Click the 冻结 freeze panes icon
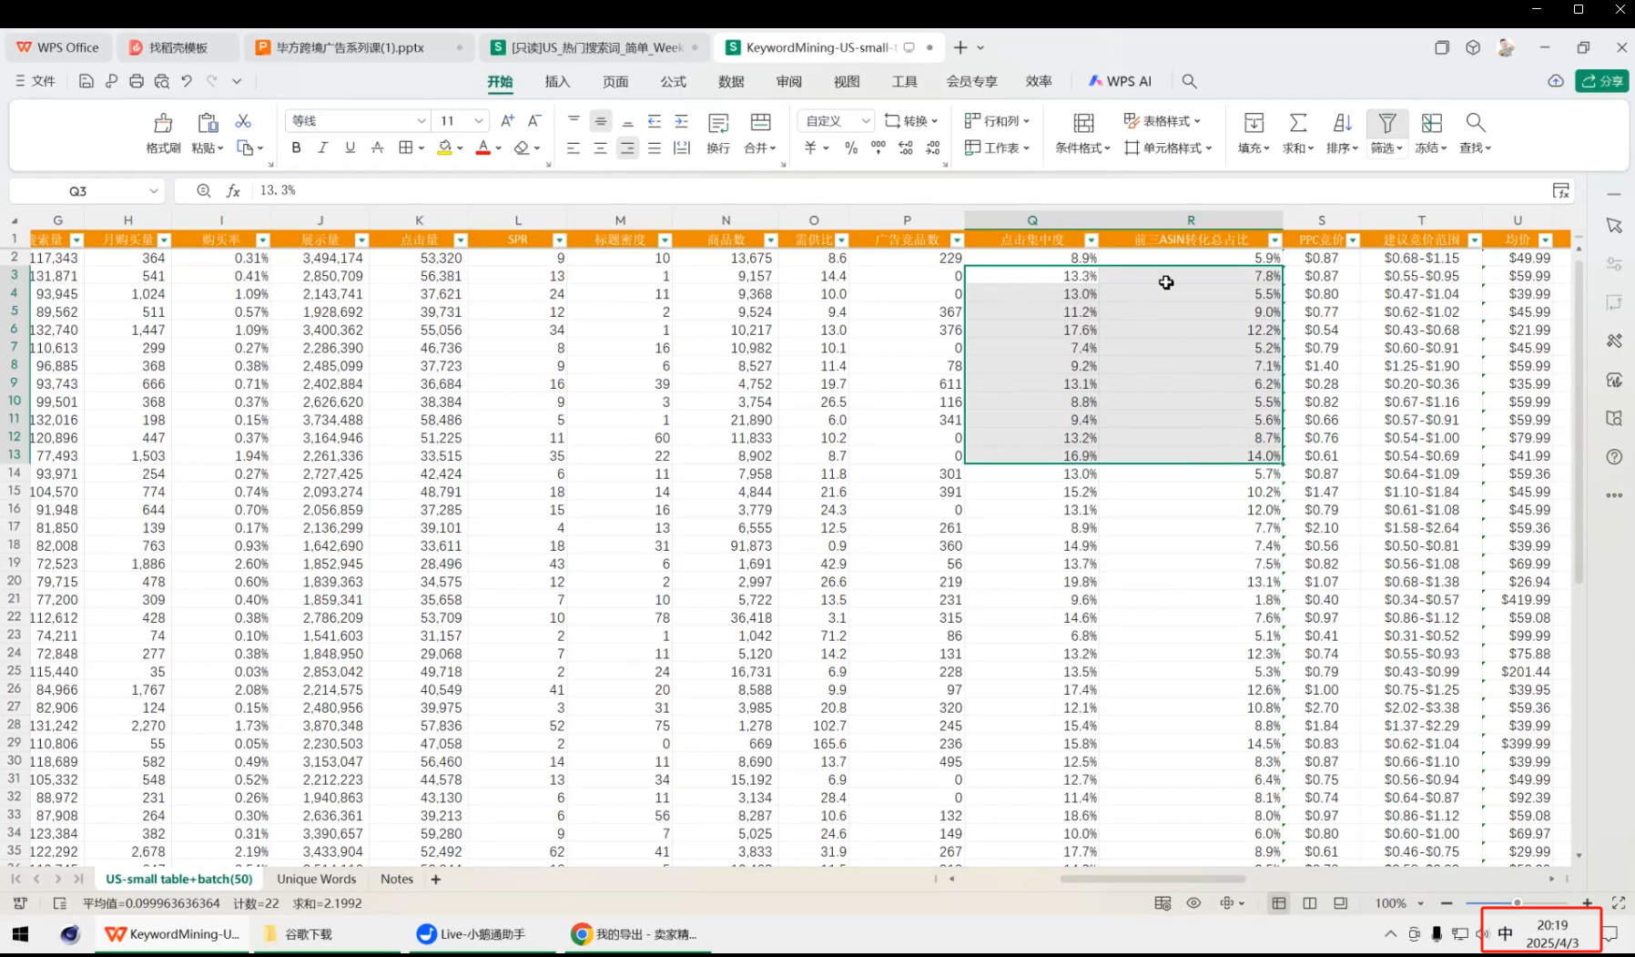1635x957 pixels. [x=1431, y=124]
